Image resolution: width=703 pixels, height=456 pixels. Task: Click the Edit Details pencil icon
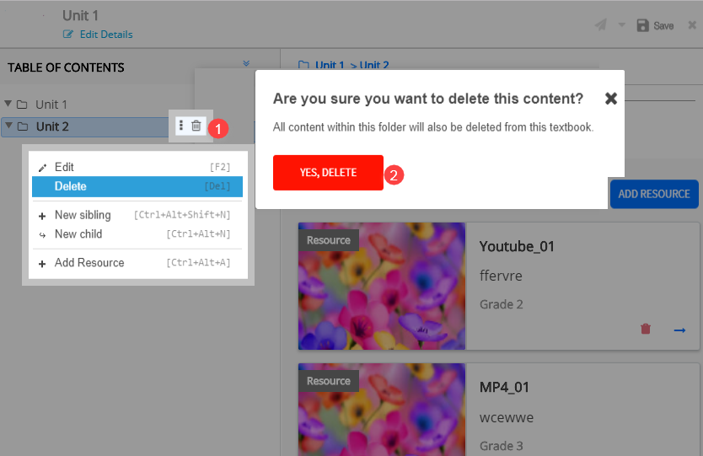click(69, 35)
